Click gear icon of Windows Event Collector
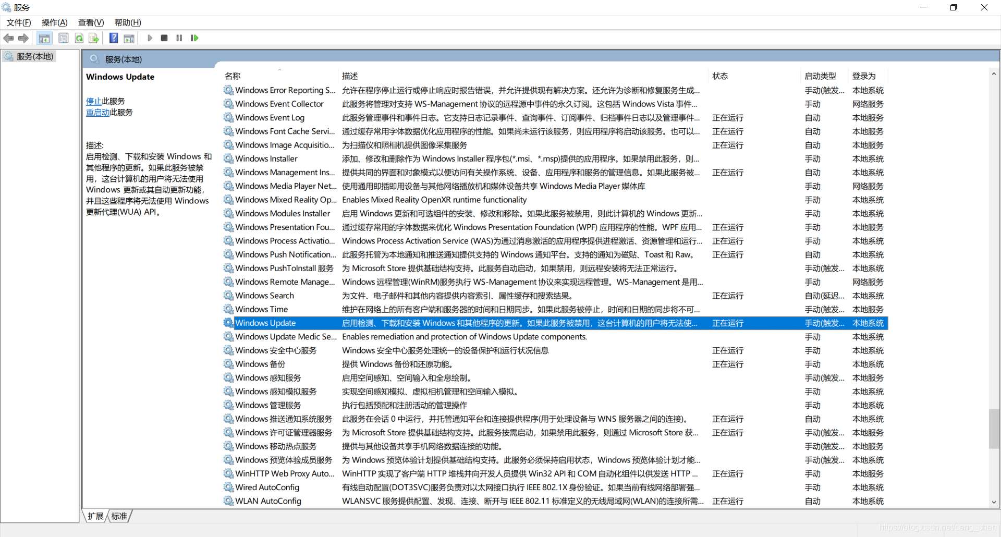 point(228,104)
